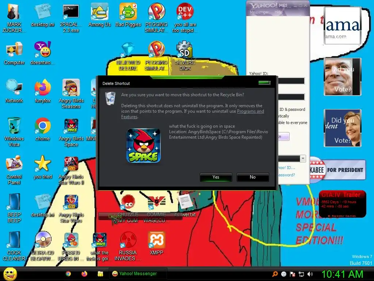Click the Recycle Bin icon in dialog

pos(110,98)
